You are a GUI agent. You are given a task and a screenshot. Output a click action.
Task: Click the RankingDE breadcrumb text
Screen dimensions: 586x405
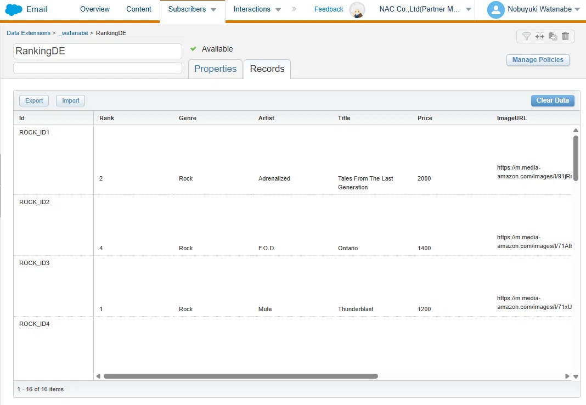pos(111,33)
